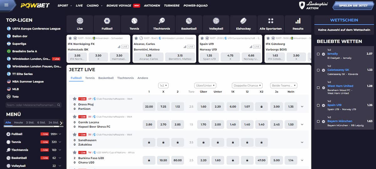Open the MLB league icon entry

click(9, 89)
